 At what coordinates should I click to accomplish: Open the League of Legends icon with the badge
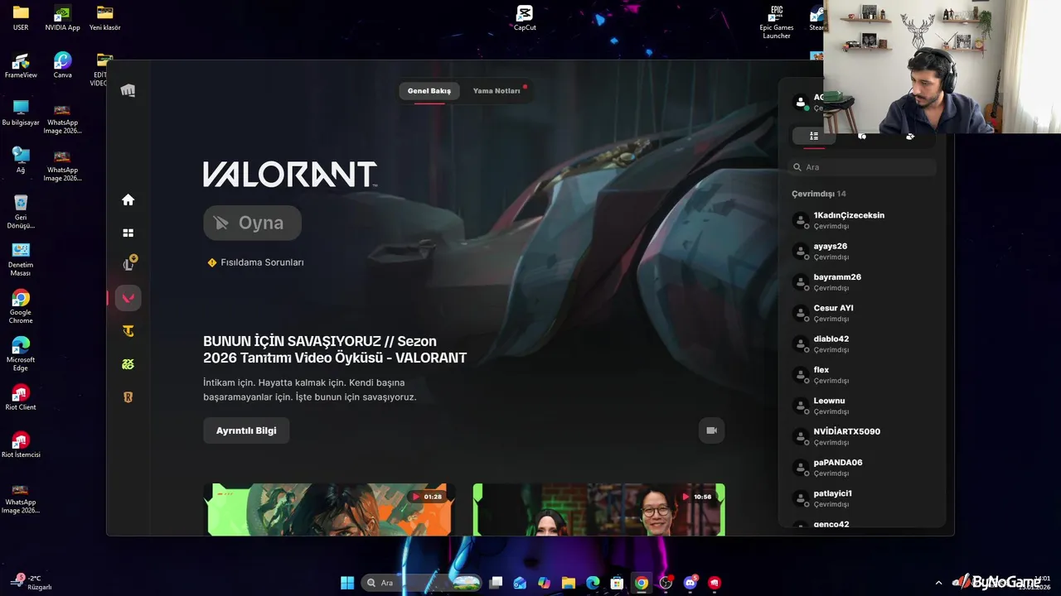pyautogui.click(x=128, y=264)
